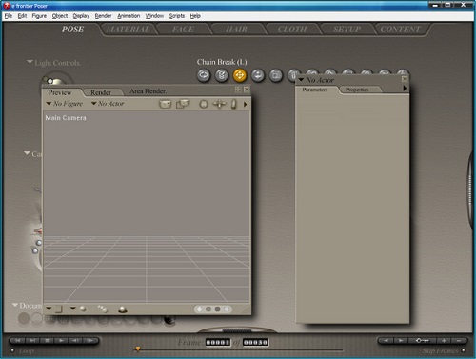Select the Translate In/Out tool
Screen dimensions: 476x359
point(258,75)
